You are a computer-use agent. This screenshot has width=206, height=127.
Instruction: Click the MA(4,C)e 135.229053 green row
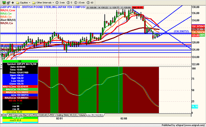(20, 89)
